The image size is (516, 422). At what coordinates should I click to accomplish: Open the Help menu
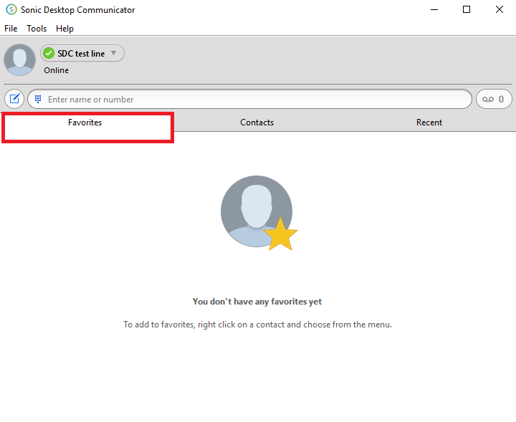point(64,29)
